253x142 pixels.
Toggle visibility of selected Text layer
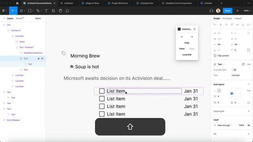[42, 58]
